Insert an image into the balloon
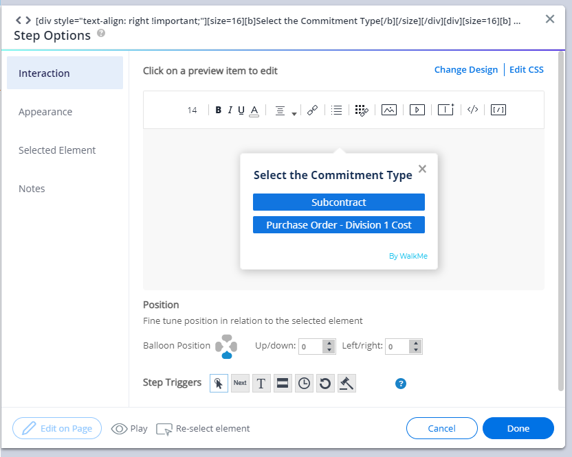 389,110
